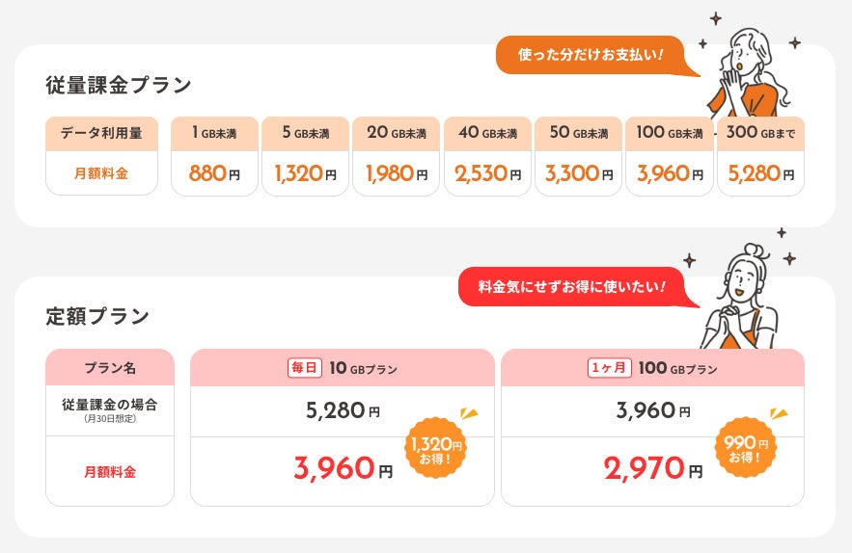Select the 100GB未満 3,960円 tier
The image size is (852, 553).
point(669,155)
